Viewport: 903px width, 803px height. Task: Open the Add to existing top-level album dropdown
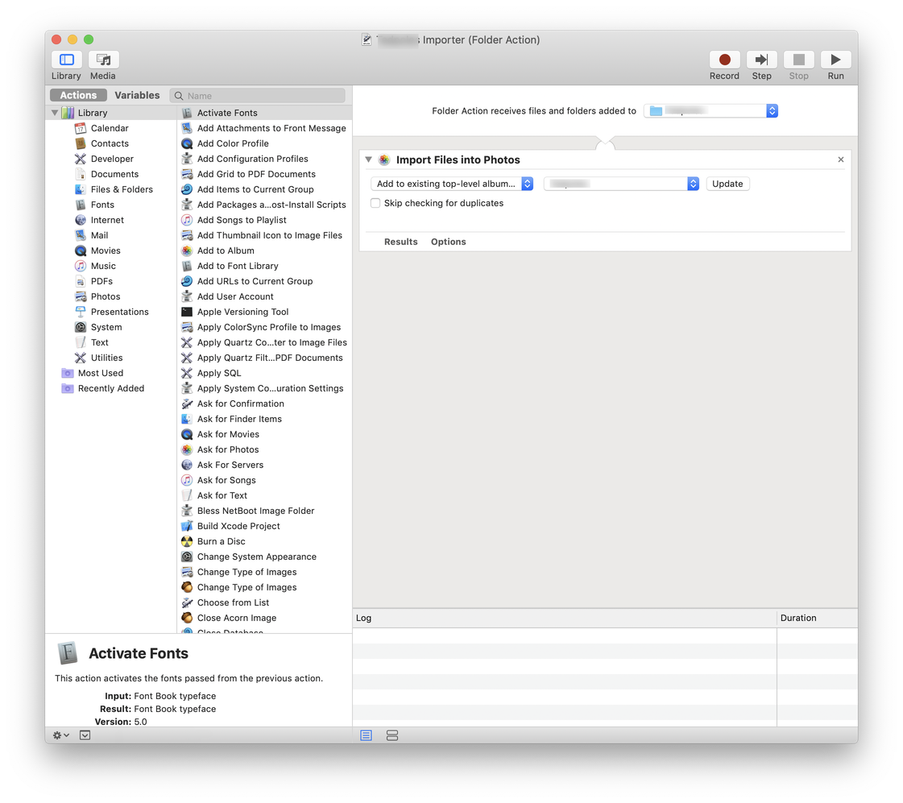[452, 184]
